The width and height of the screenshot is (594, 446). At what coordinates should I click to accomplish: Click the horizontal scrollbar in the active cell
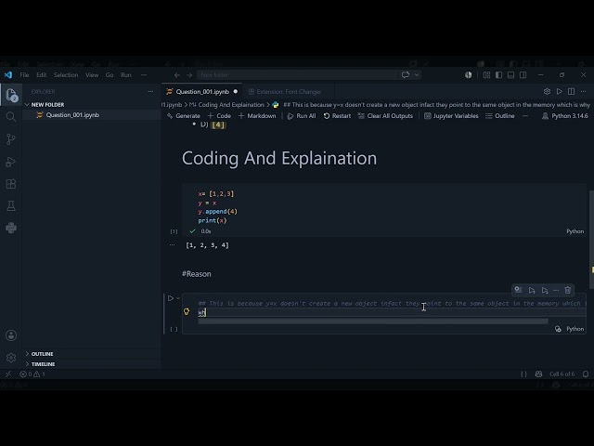(x=373, y=321)
